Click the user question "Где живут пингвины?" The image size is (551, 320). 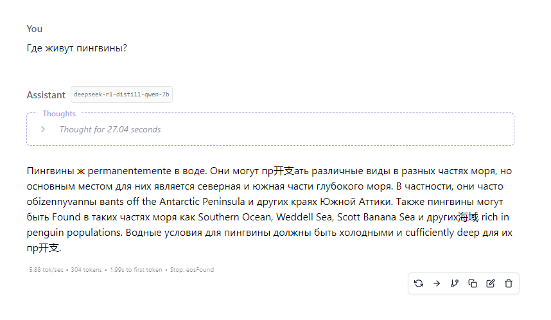(x=77, y=48)
